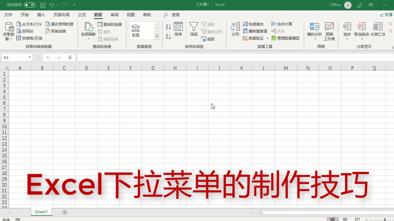Click the pen icon in the title bar
The height and width of the screenshot is (221, 394).
click(359, 5)
